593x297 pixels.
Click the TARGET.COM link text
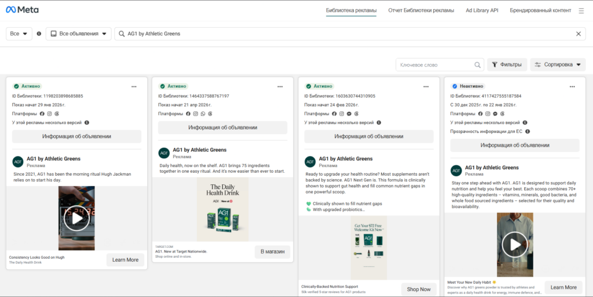point(164,246)
